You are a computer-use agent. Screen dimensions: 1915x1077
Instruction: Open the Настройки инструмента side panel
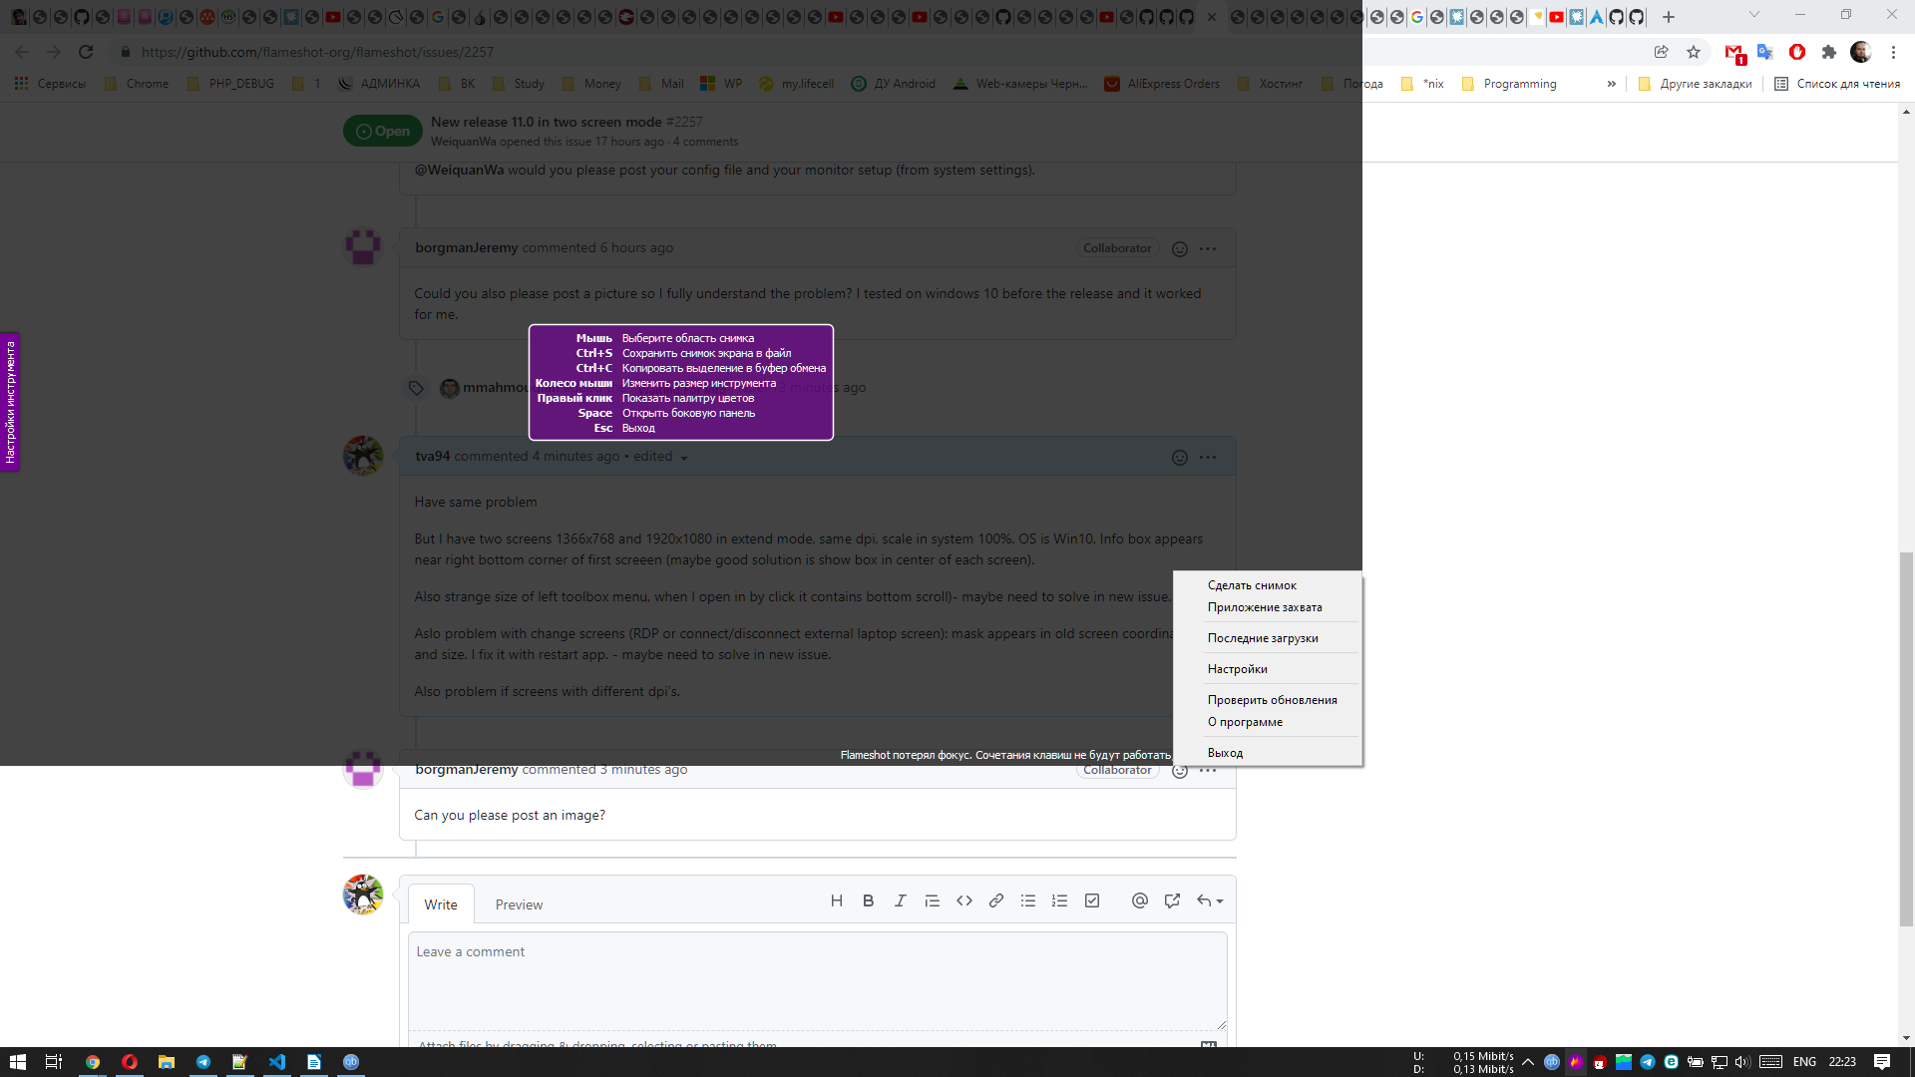10,401
